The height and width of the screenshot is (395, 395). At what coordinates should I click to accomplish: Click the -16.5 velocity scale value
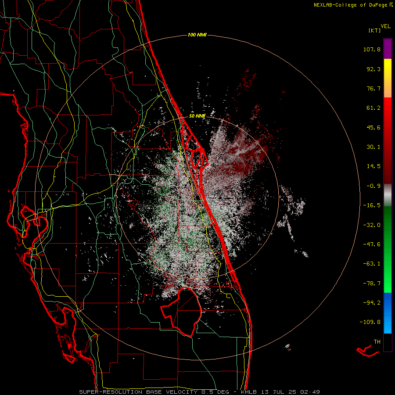pyautogui.click(x=372, y=205)
